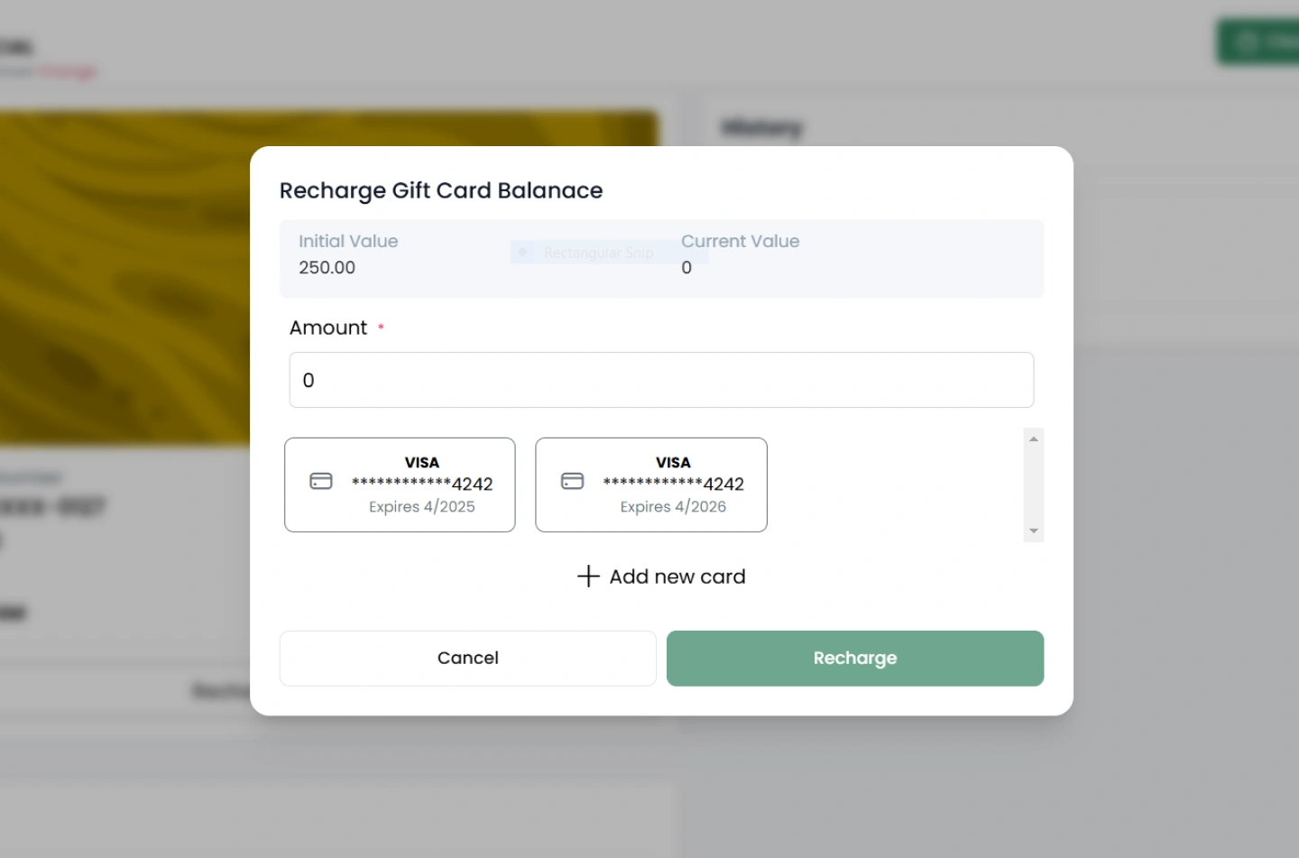Select the VISA card expiring 4/2026
Image resolution: width=1299 pixels, height=858 pixels.
tap(651, 485)
